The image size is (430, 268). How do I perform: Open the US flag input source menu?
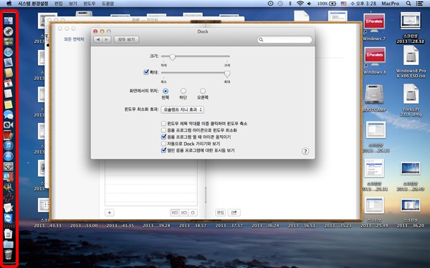pos(343,4)
